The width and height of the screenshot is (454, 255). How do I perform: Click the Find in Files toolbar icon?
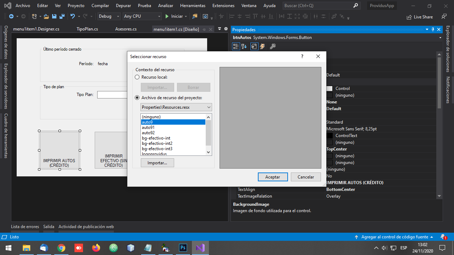pyautogui.click(x=195, y=16)
